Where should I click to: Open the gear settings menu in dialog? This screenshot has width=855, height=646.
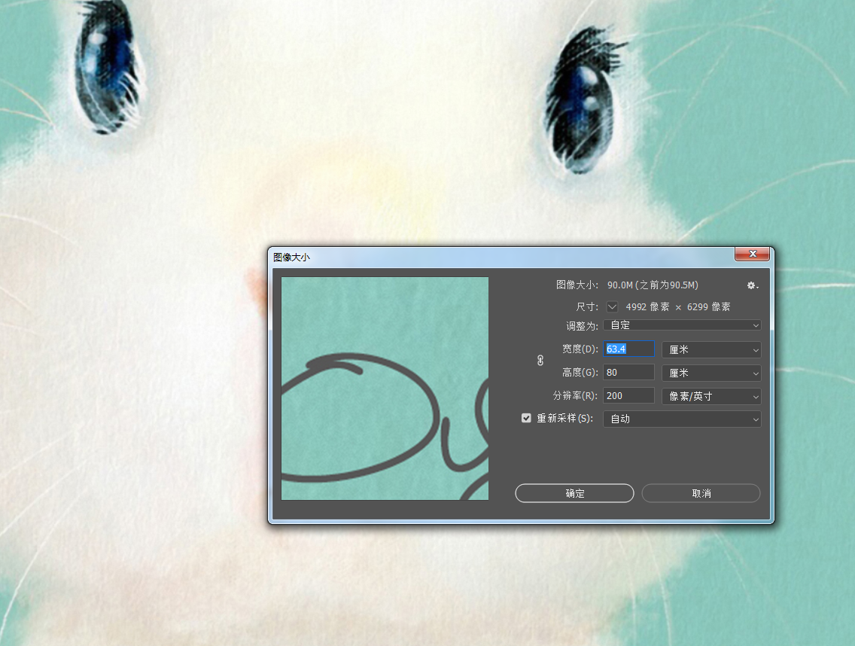(753, 285)
